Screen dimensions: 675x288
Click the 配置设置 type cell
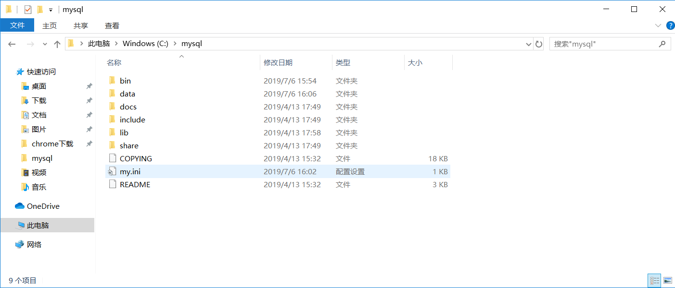pos(350,171)
